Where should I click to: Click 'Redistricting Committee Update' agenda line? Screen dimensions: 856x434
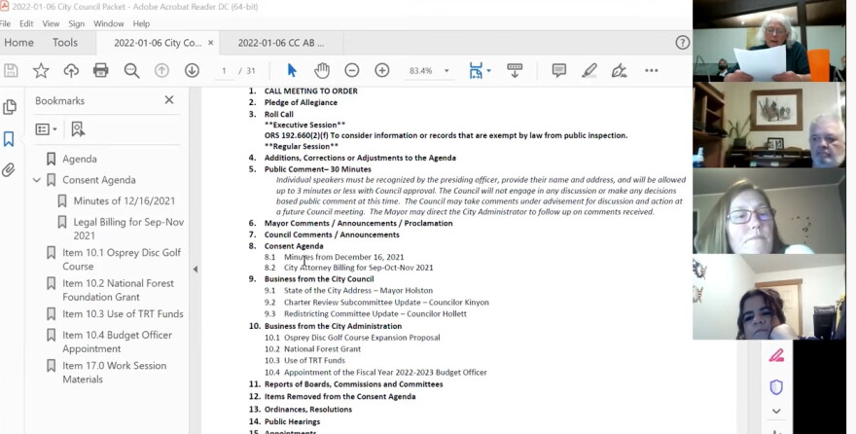click(x=375, y=314)
